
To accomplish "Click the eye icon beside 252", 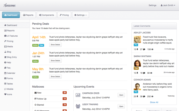I will click(152, 96).
